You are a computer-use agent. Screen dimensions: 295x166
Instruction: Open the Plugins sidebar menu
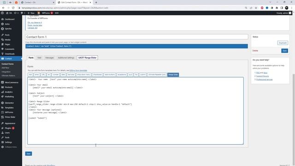[x=8, y=128]
